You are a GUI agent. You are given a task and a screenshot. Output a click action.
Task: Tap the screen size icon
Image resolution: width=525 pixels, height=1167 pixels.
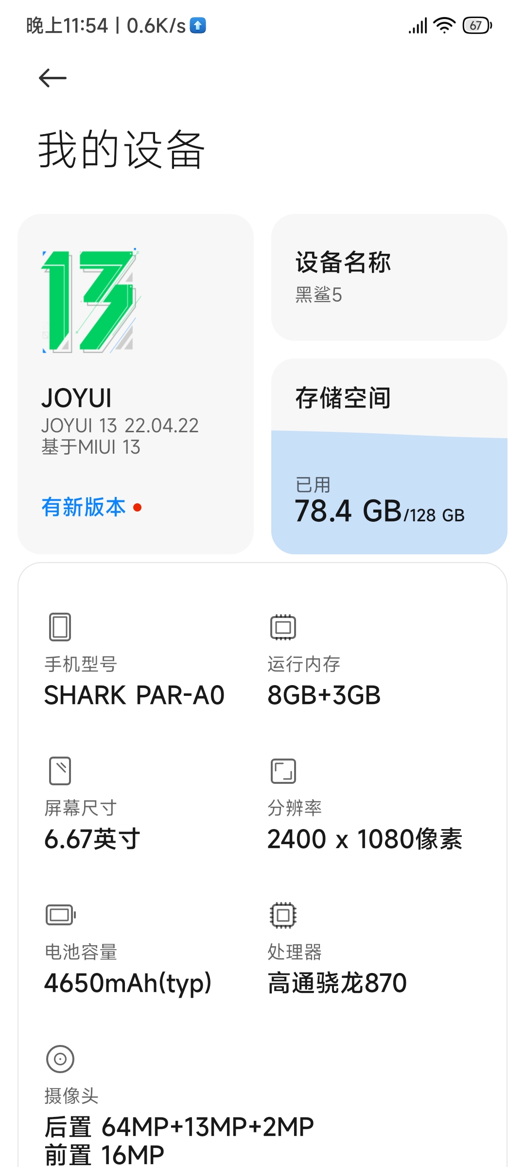(x=60, y=771)
